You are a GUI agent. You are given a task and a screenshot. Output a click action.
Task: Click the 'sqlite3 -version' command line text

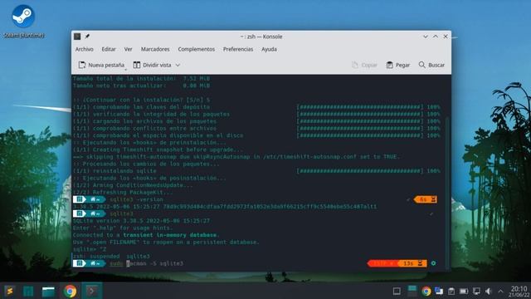pyautogui.click(x=136, y=199)
